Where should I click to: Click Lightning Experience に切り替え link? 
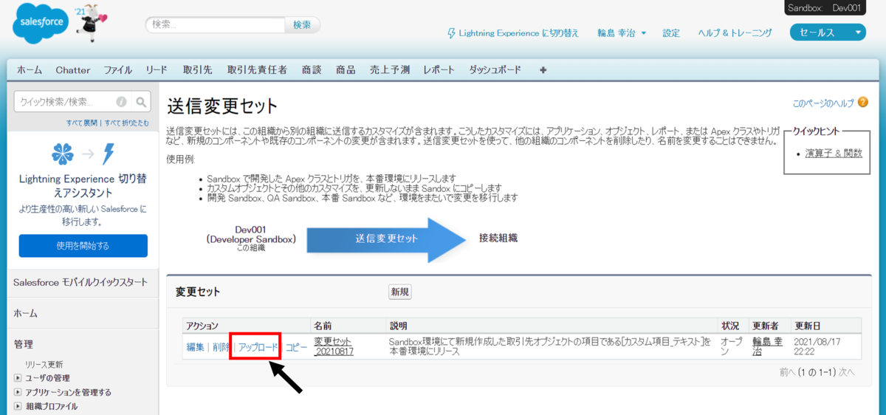(x=519, y=33)
